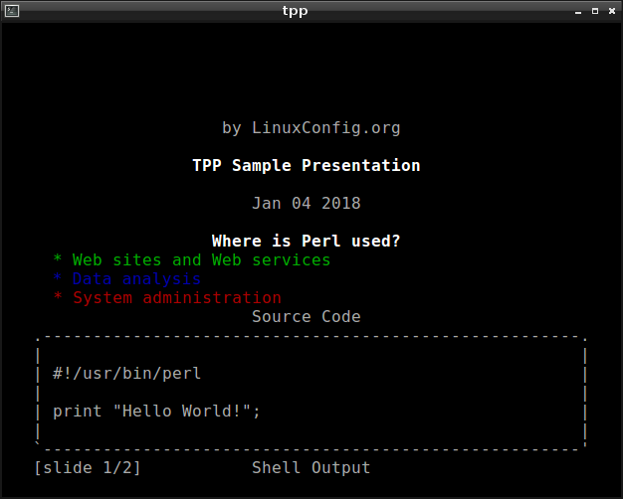Click the red 'System administration' bullet text

click(x=177, y=298)
